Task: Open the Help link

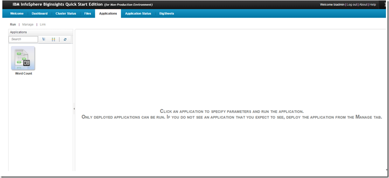Action: tap(373, 5)
